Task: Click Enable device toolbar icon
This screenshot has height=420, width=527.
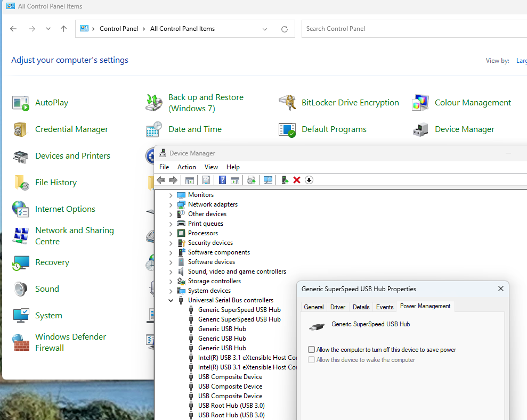Action: click(x=285, y=180)
